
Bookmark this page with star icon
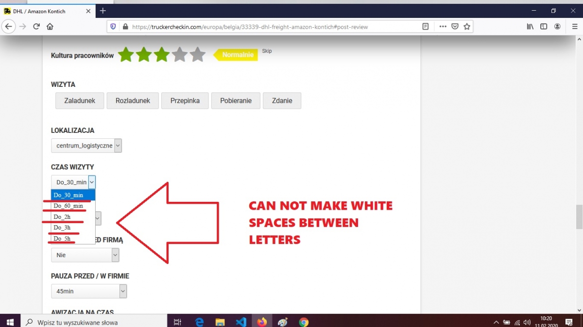[467, 27]
